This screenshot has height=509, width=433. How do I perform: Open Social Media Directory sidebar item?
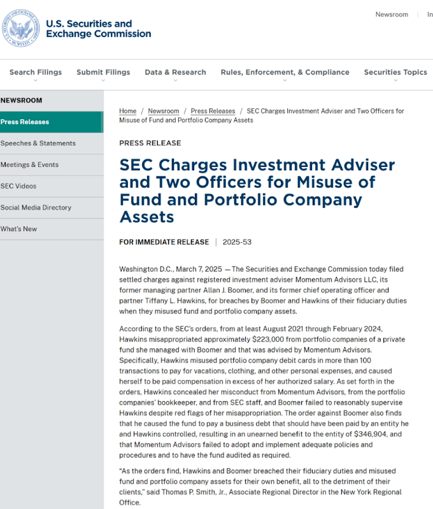tap(52, 208)
